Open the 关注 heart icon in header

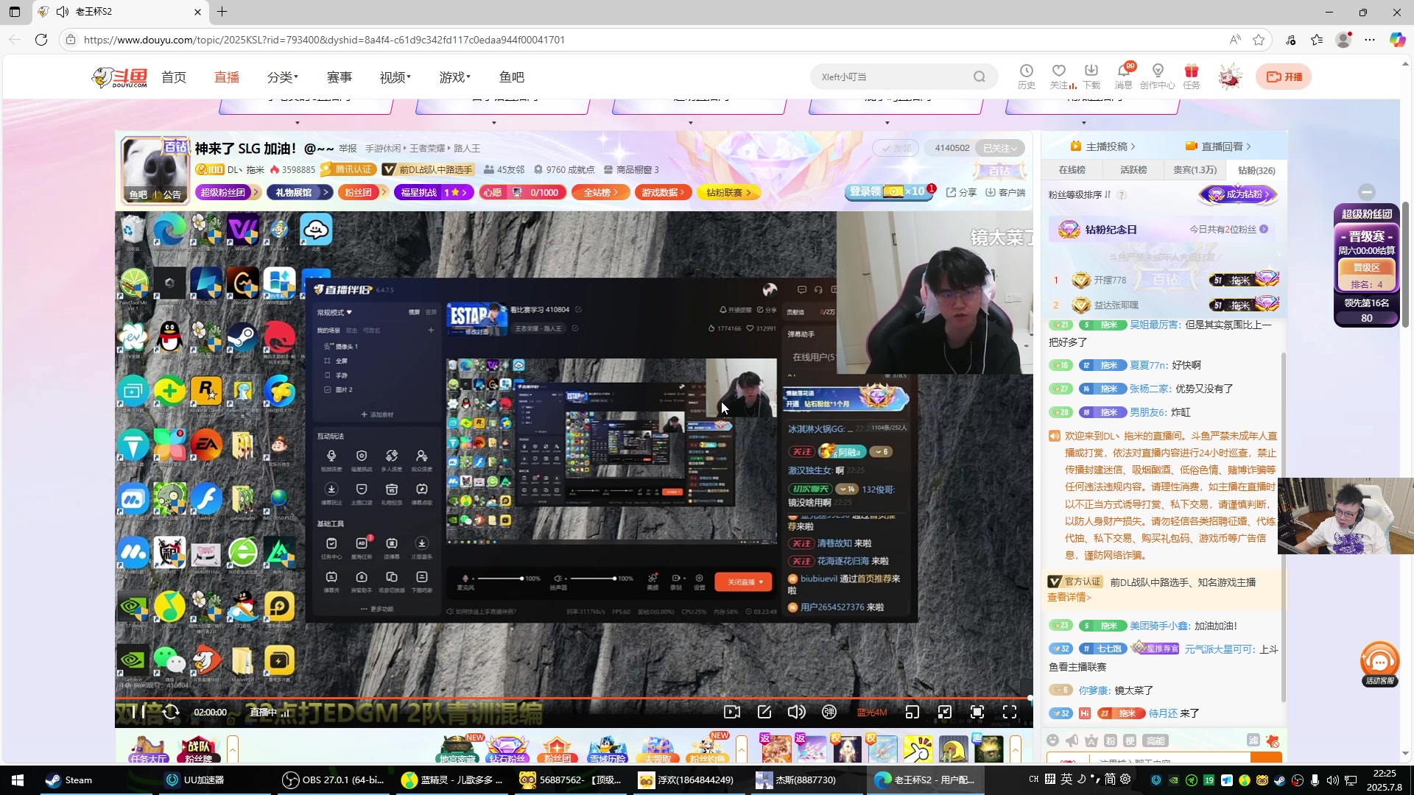[1060, 76]
